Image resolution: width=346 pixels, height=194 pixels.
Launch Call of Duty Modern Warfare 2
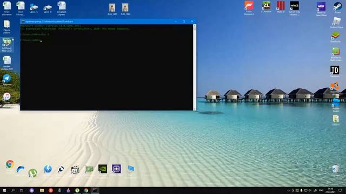pyautogui.click(x=294, y=9)
